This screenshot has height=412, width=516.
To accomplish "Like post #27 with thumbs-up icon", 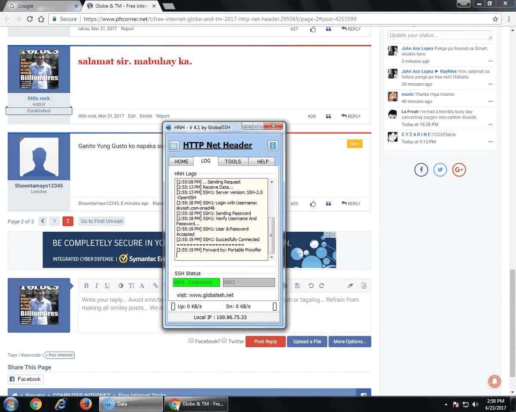I will (x=313, y=29).
